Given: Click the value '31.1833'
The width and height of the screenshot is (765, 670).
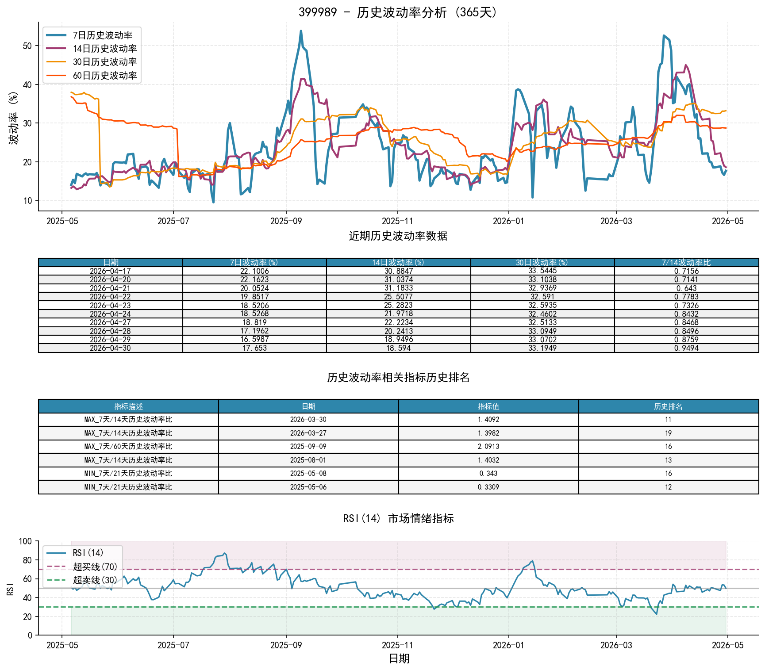Looking at the screenshot, I should [398, 288].
